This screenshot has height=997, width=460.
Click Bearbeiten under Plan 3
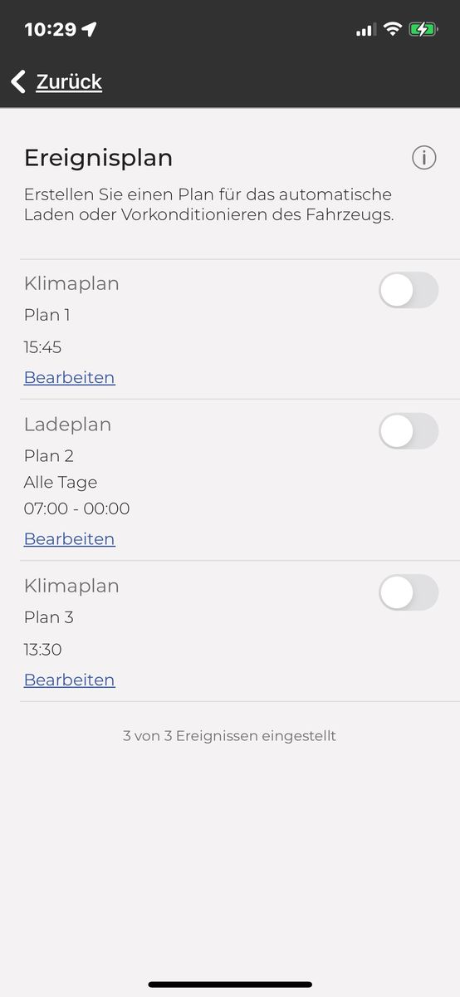click(70, 680)
